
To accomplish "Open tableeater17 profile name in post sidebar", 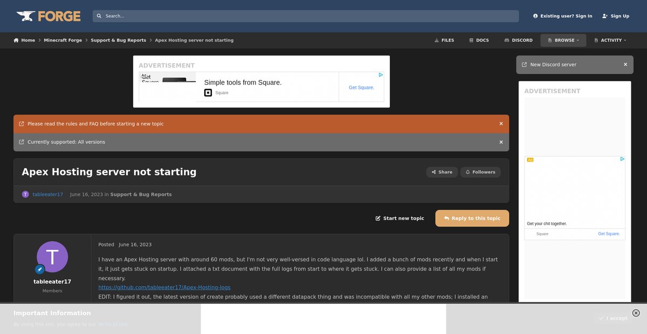I will point(52,282).
